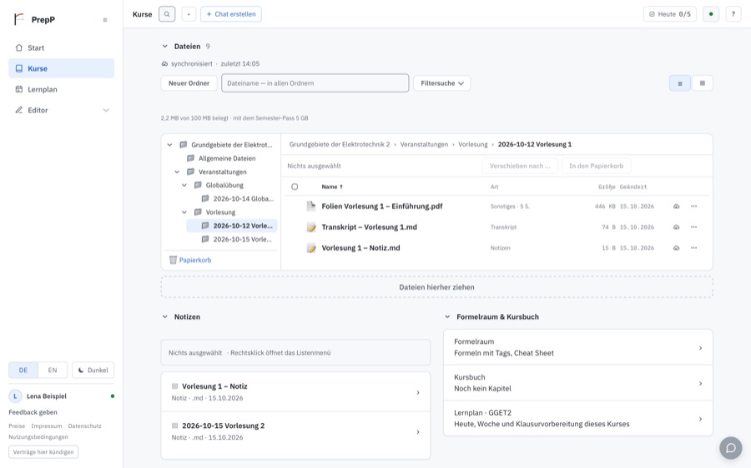Image resolution: width=751 pixels, height=468 pixels.
Task: Open the chat bubble floating button
Action: tap(730, 448)
